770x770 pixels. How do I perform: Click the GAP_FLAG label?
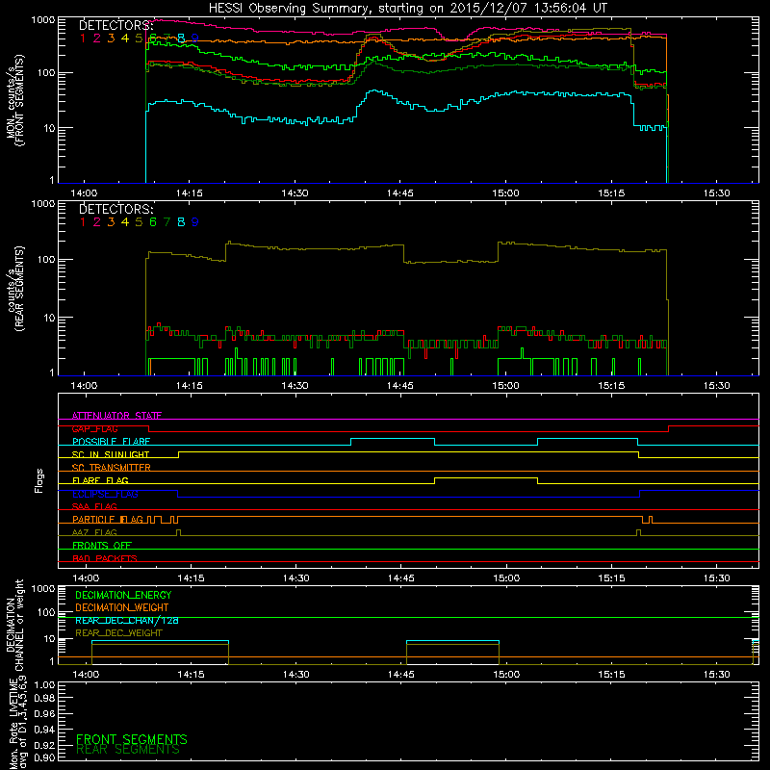94,428
